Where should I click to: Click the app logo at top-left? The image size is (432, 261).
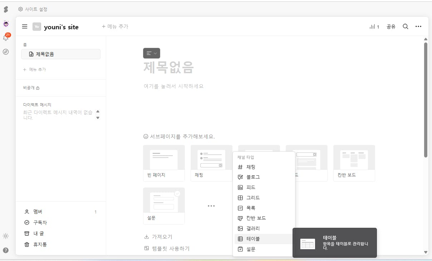click(x=6, y=9)
